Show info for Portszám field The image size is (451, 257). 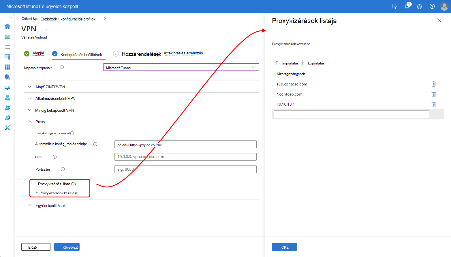[63, 169]
